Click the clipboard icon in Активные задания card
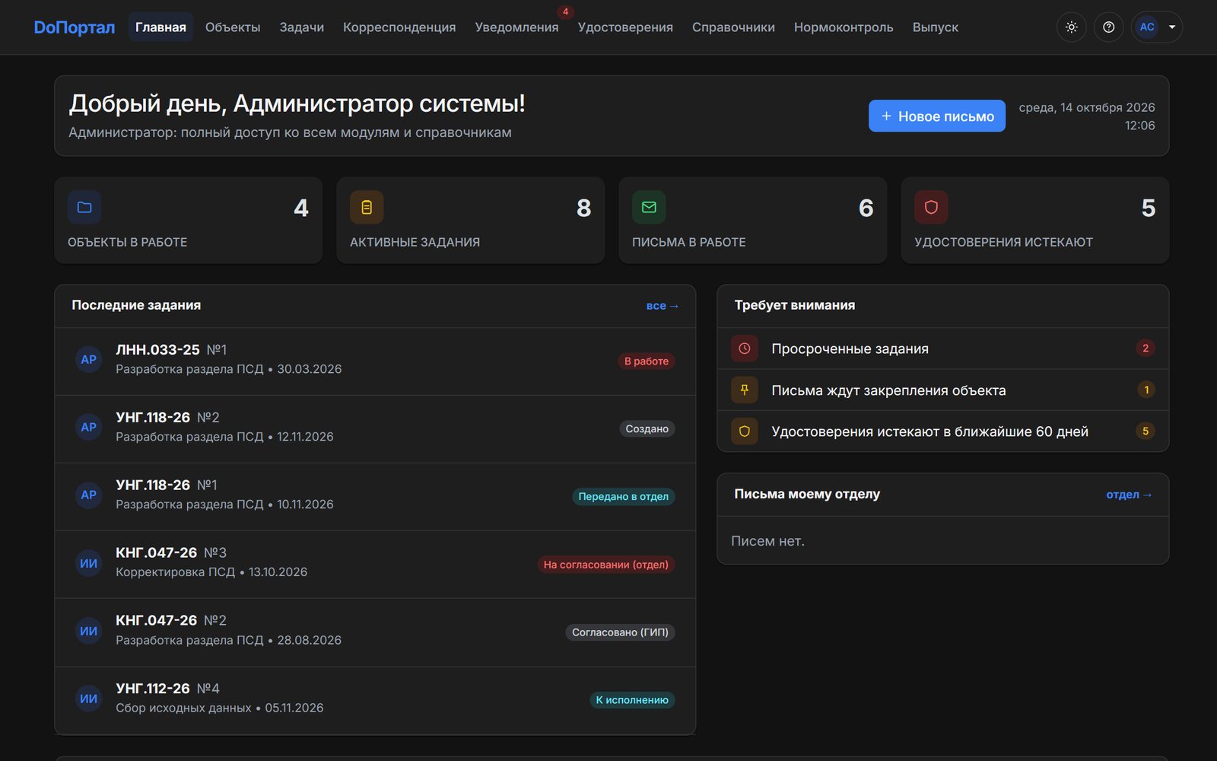This screenshot has height=761, width=1217. (367, 207)
